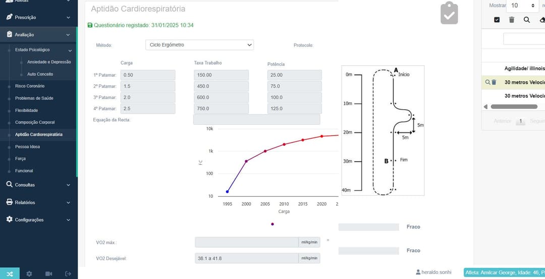This screenshot has width=545, height=279.
Task: Open the video camera icon in sidebar footer
Action: click(48, 273)
